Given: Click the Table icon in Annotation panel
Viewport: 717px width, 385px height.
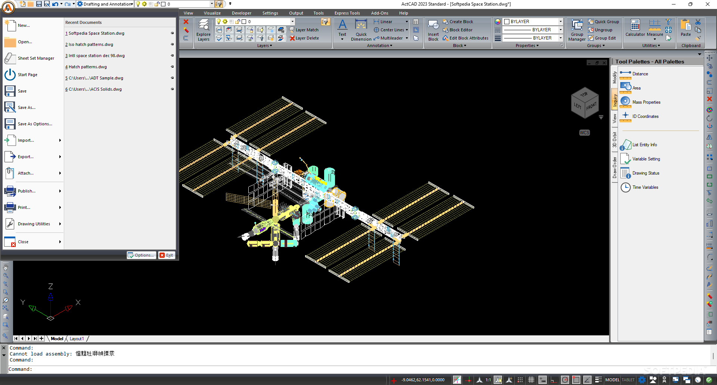Looking at the screenshot, I should click(416, 22).
